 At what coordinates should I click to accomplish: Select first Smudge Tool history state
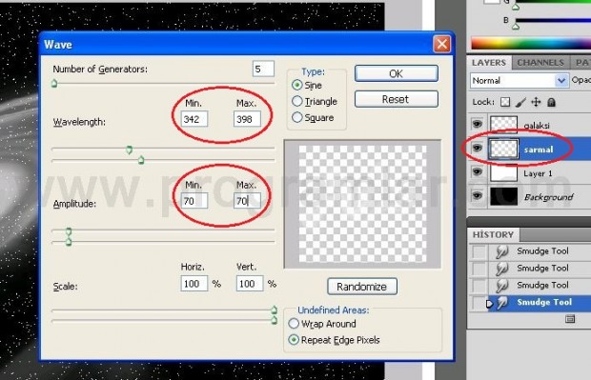[x=542, y=250]
